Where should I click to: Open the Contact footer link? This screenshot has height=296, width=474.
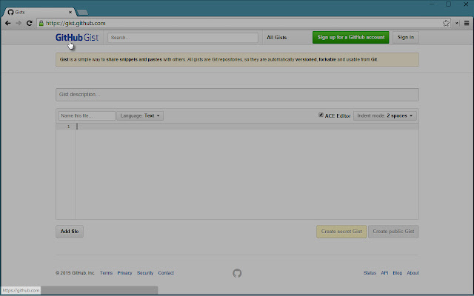click(x=166, y=273)
